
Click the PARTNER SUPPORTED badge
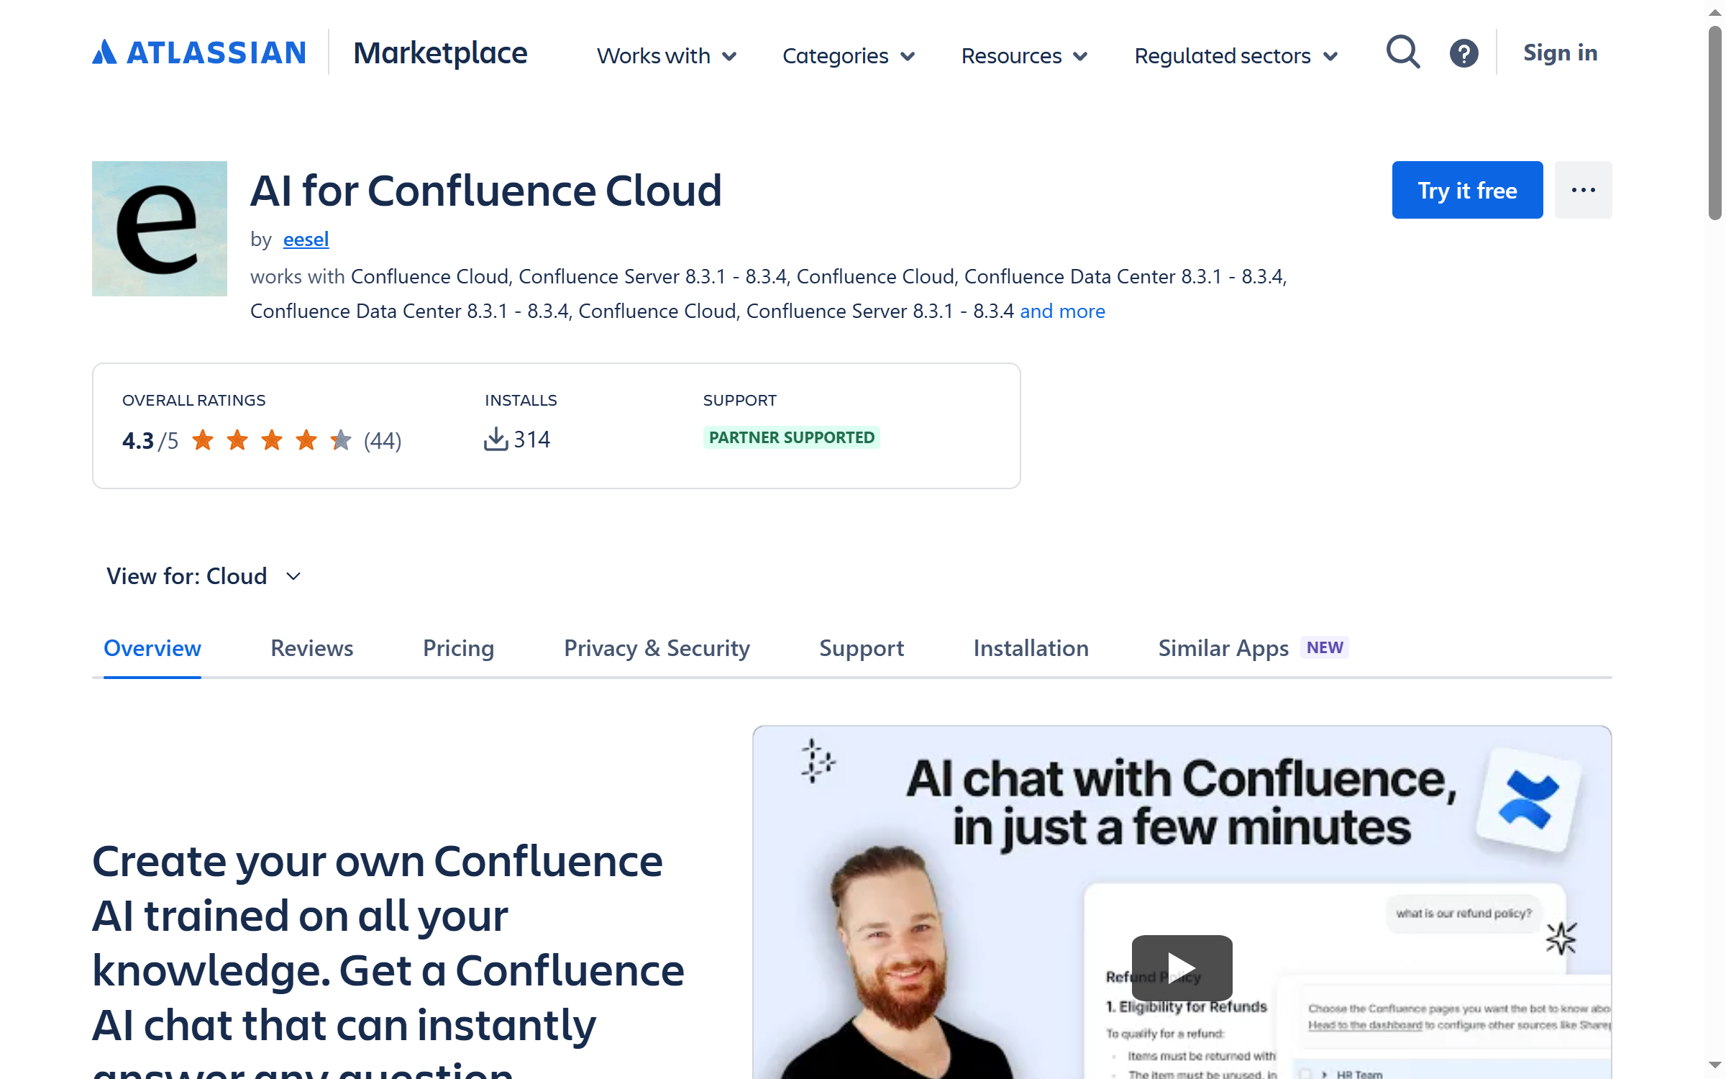pos(792,437)
